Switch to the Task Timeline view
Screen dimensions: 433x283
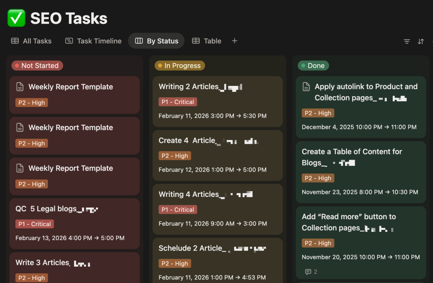point(93,41)
